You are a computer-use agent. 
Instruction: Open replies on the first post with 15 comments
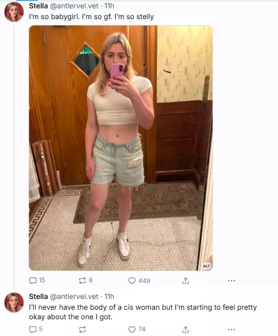[x=37, y=280]
